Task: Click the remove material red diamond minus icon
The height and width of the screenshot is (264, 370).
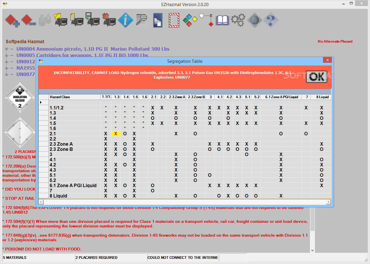Action: [28, 20]
